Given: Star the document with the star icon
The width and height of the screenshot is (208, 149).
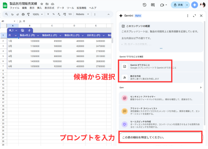Looking at the screenshot, I should pos(42,4).
